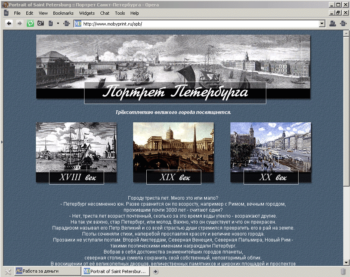This screenshot has height=277, width=350.
Task: Open the address bar history dropdown
Action: pyautogui.click(x=322, y=24)
